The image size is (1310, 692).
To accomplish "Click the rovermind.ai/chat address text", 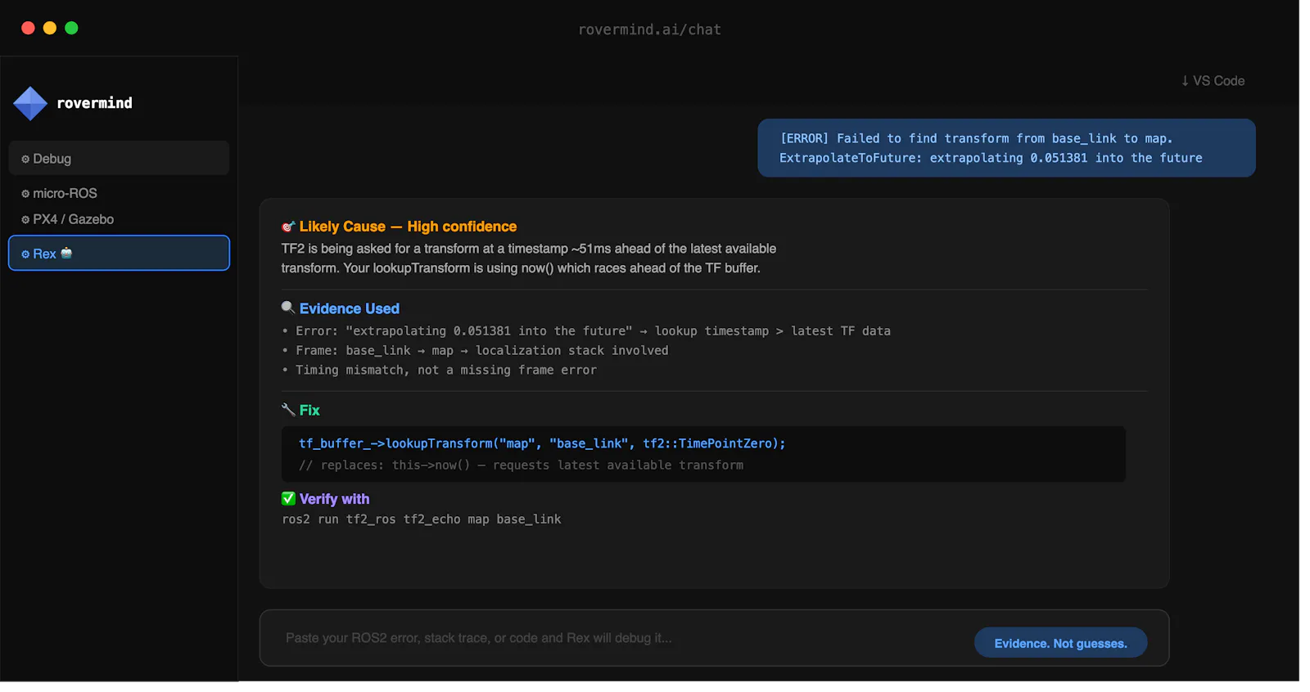I will [649, 29].
